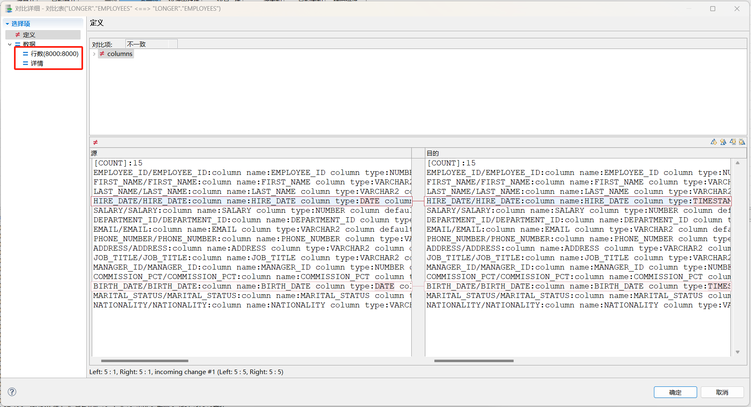
Task: Click PHONE_NUMBER line in source pane
Action: [252, 239]
